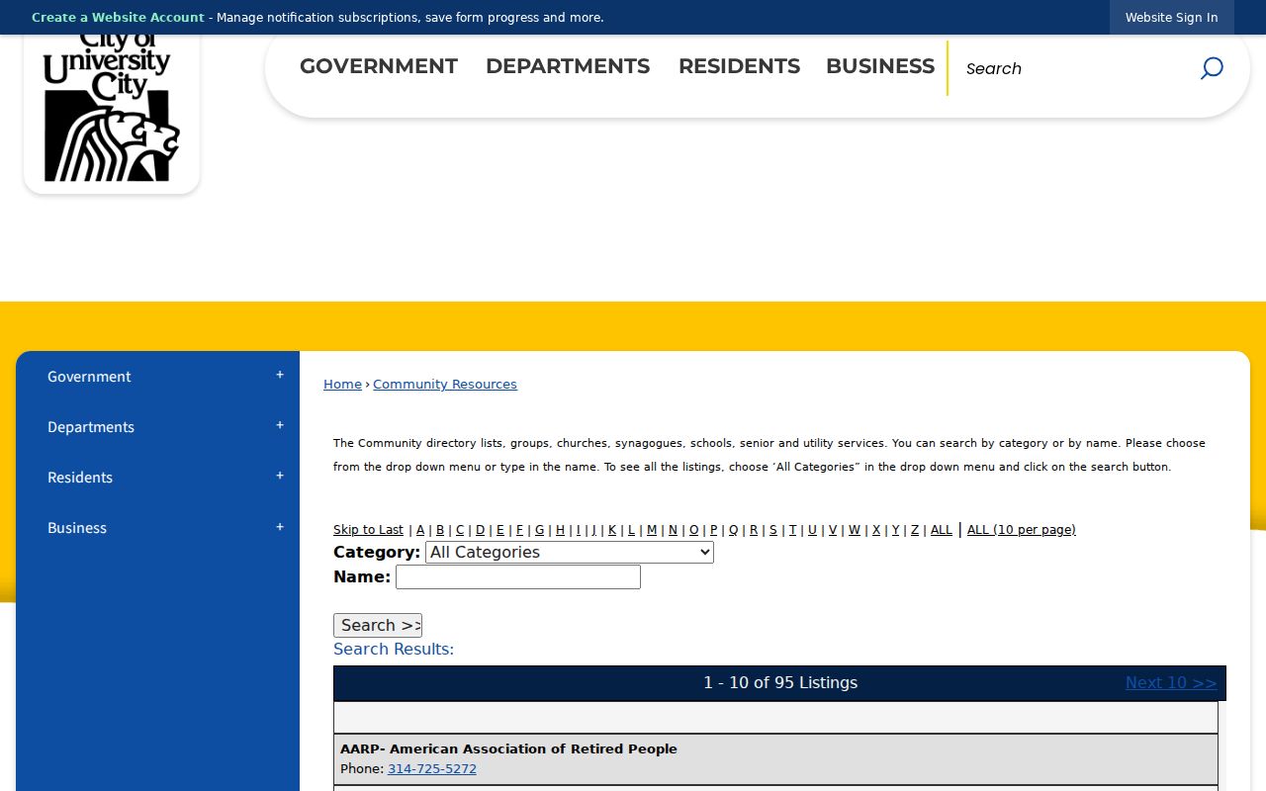The height and width of the screenshot is (791, 1266).
Task: Open Community Resources breadcrumb link
Action: 445,385
